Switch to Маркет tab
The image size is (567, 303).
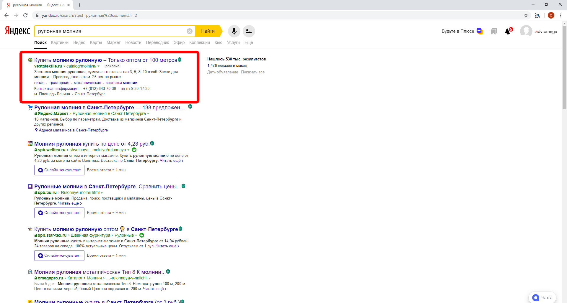click(x=113, y=42)
